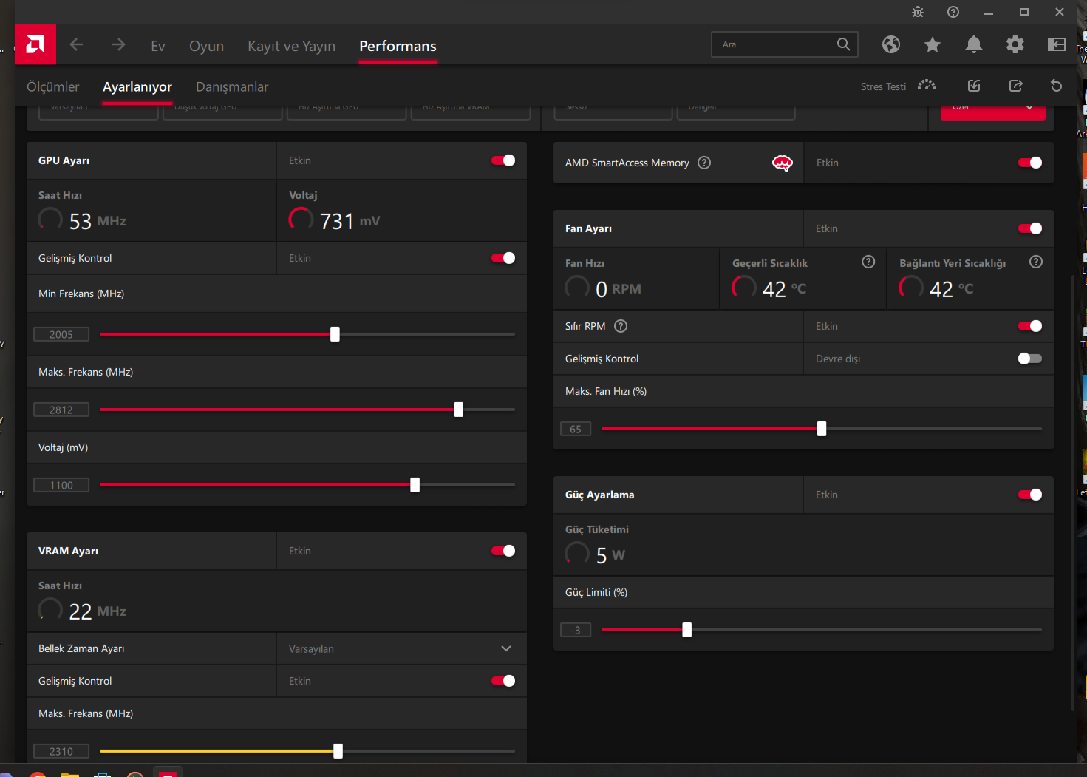This screenshot has height=777, width=1087.
Task: Reset tuning with the undo arrow icon
Action: (1056, 86)
